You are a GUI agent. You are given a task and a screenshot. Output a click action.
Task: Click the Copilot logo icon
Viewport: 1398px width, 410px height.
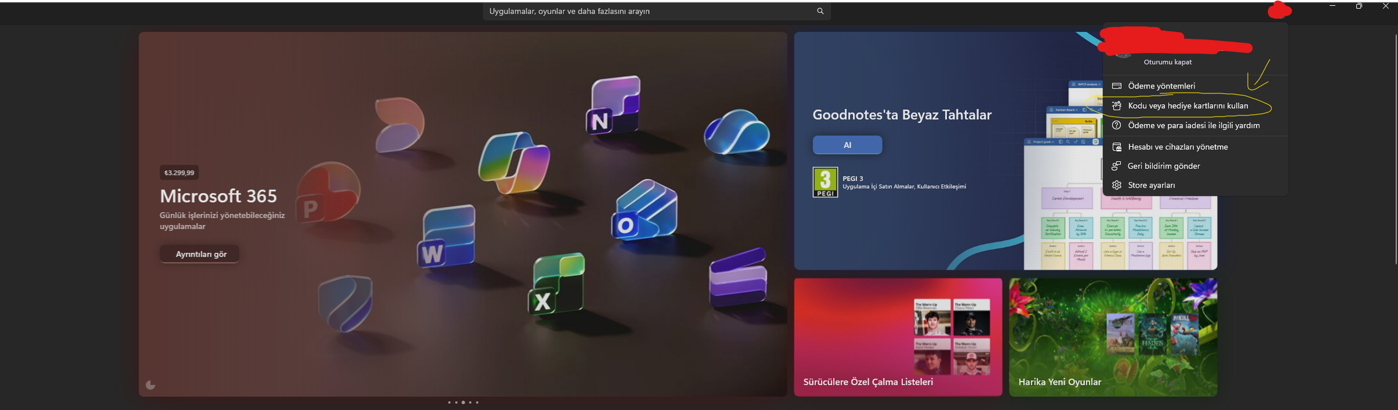point(514,163)
